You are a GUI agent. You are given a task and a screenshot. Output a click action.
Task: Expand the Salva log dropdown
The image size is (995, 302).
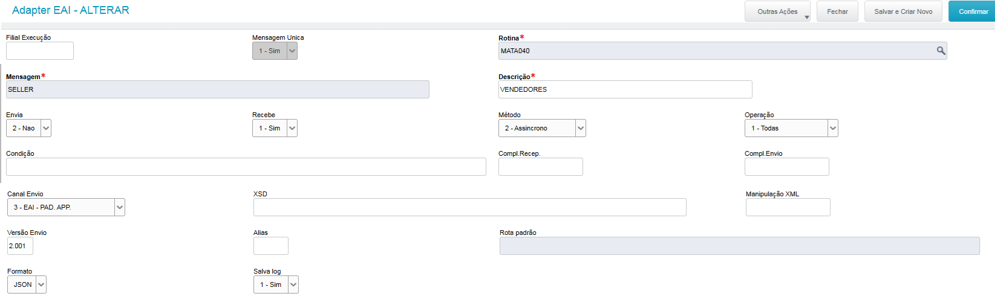[293, 284]
